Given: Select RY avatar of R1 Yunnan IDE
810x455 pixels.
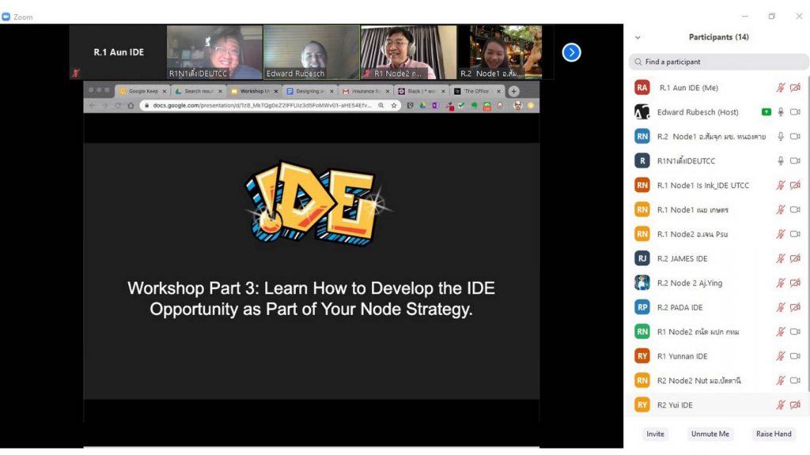Looking at the screenshot, I should (x=642, y=356).
